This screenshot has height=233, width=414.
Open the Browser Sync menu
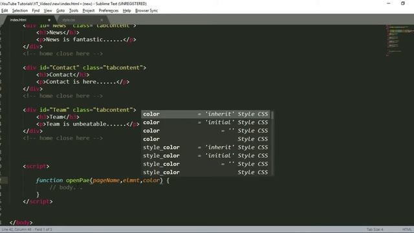click(146, 10)
